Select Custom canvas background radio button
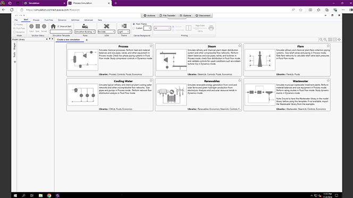The width and height of the screenshot is (353, 198). point(134,28)
